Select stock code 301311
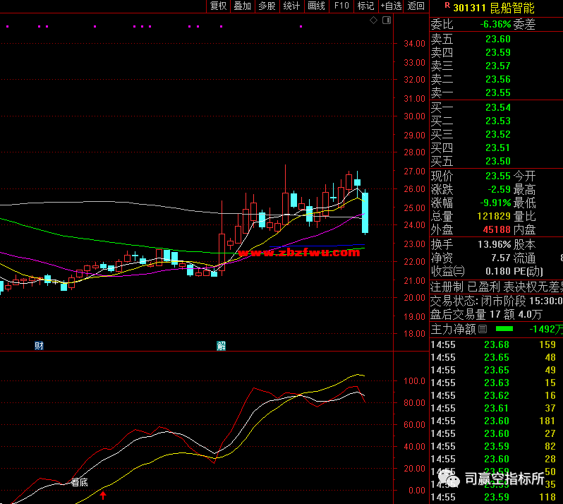Image resolution: width=563 pixels, height=504 pixels. point(469,8)
